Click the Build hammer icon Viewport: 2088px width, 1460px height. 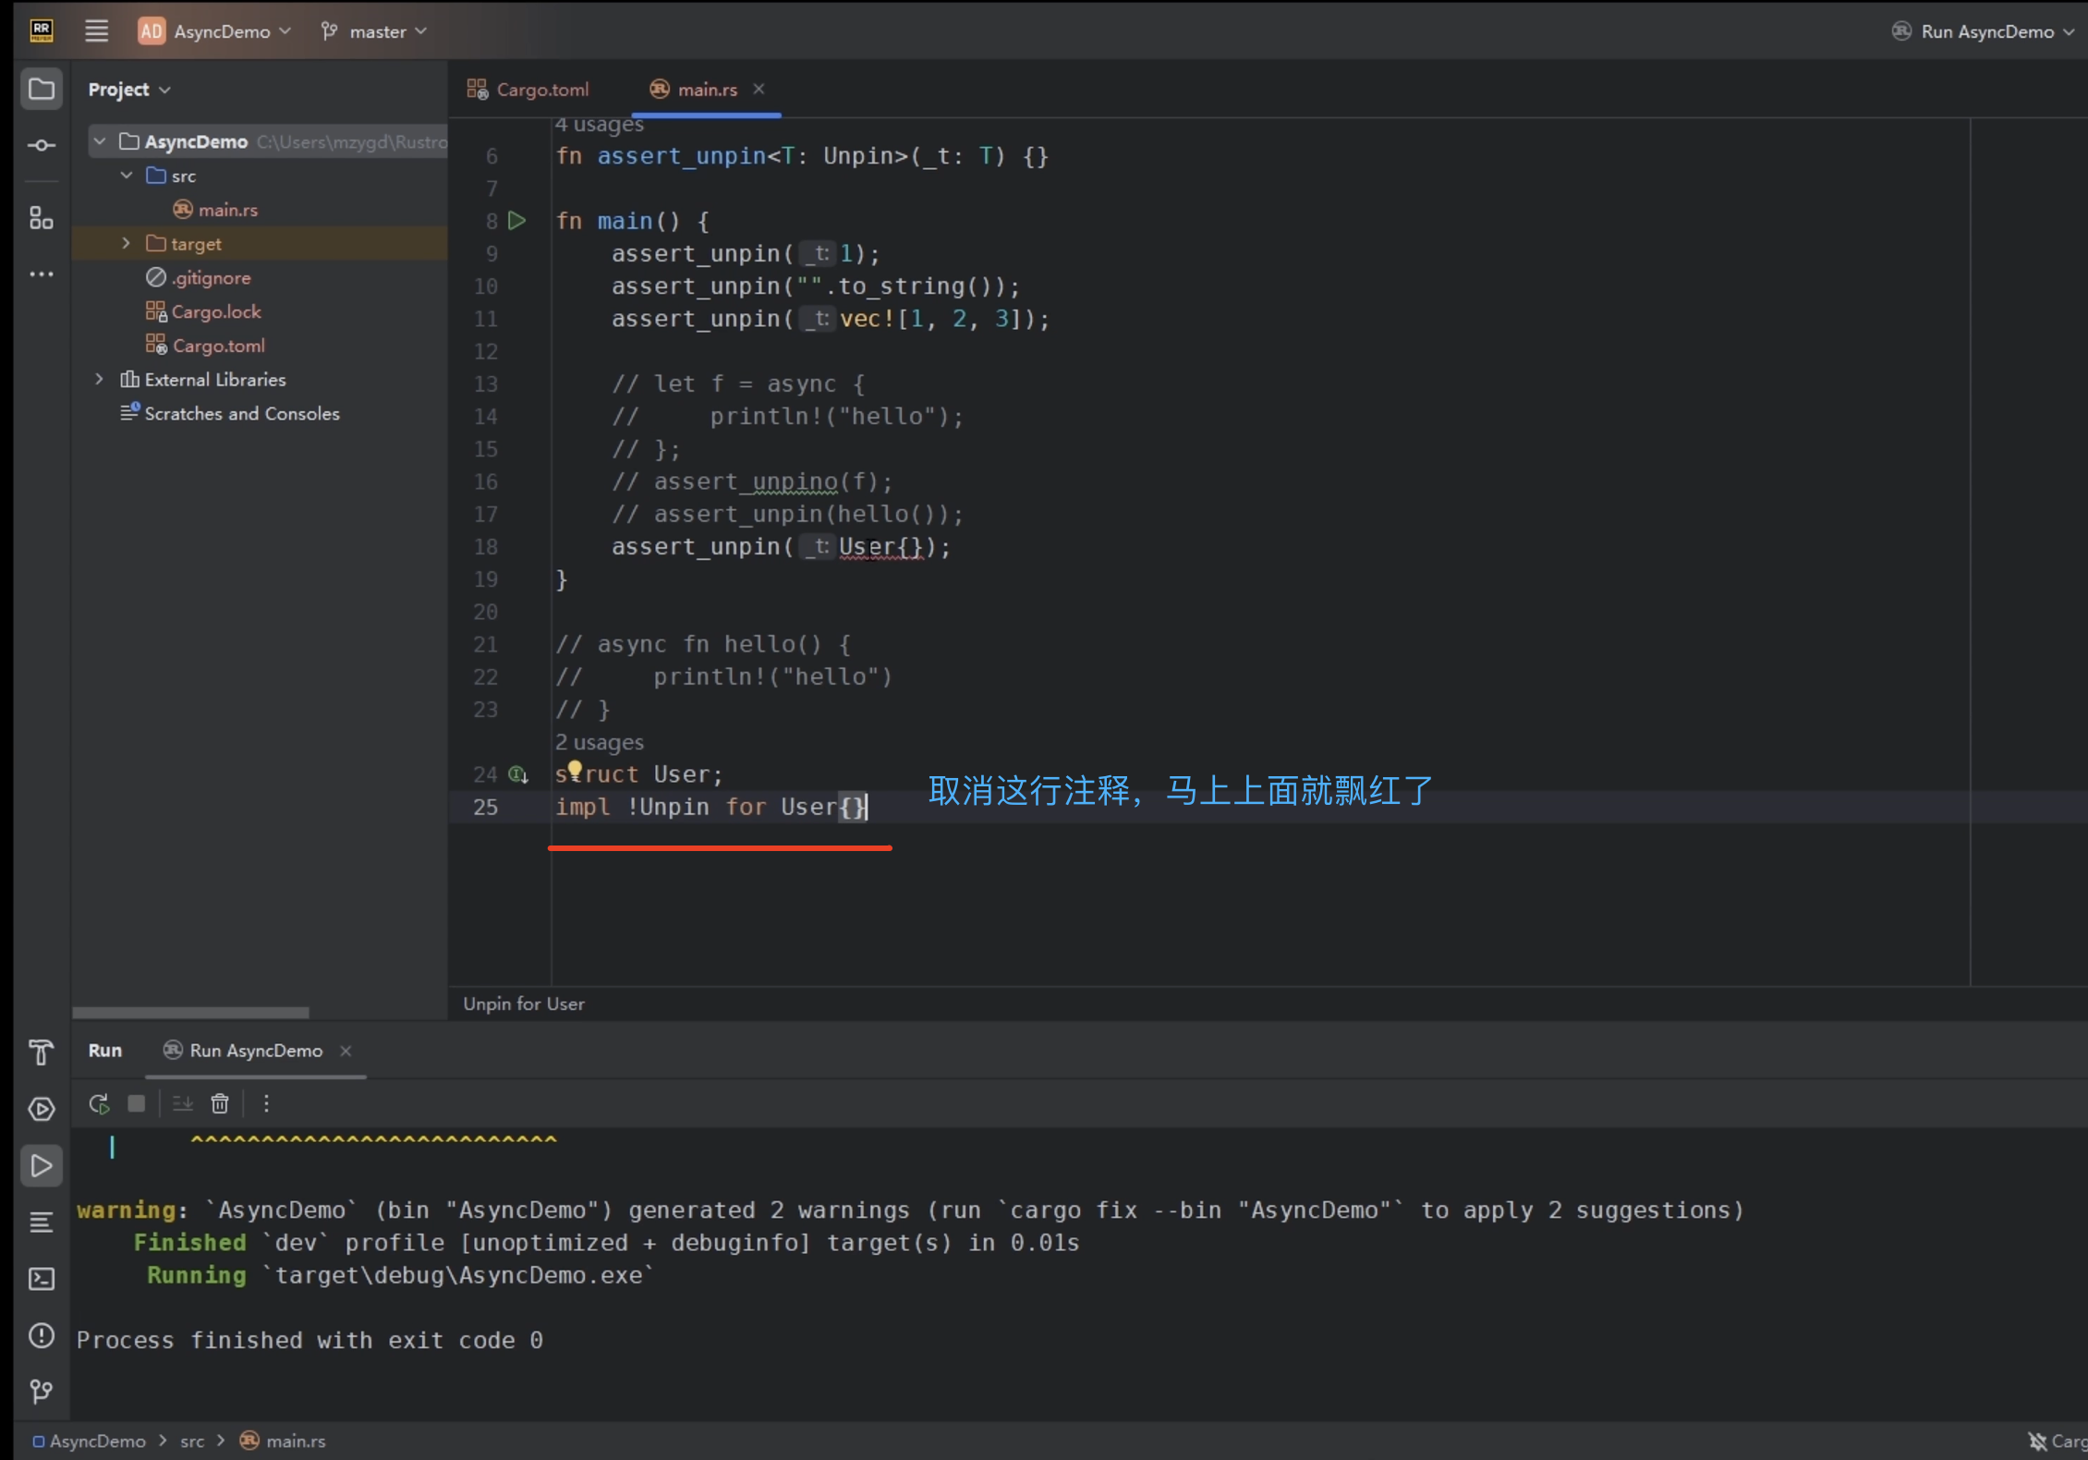tap(41, 1052)
